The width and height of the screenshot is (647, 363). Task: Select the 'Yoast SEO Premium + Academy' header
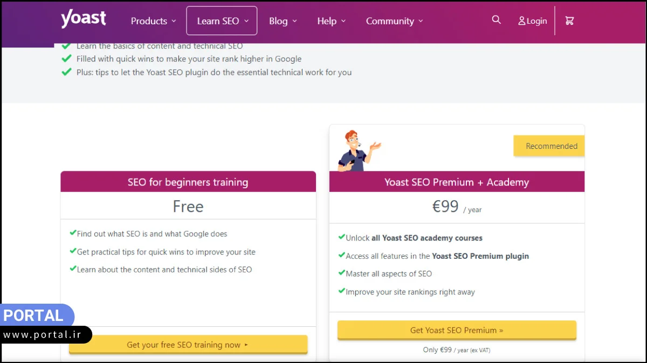457,182
